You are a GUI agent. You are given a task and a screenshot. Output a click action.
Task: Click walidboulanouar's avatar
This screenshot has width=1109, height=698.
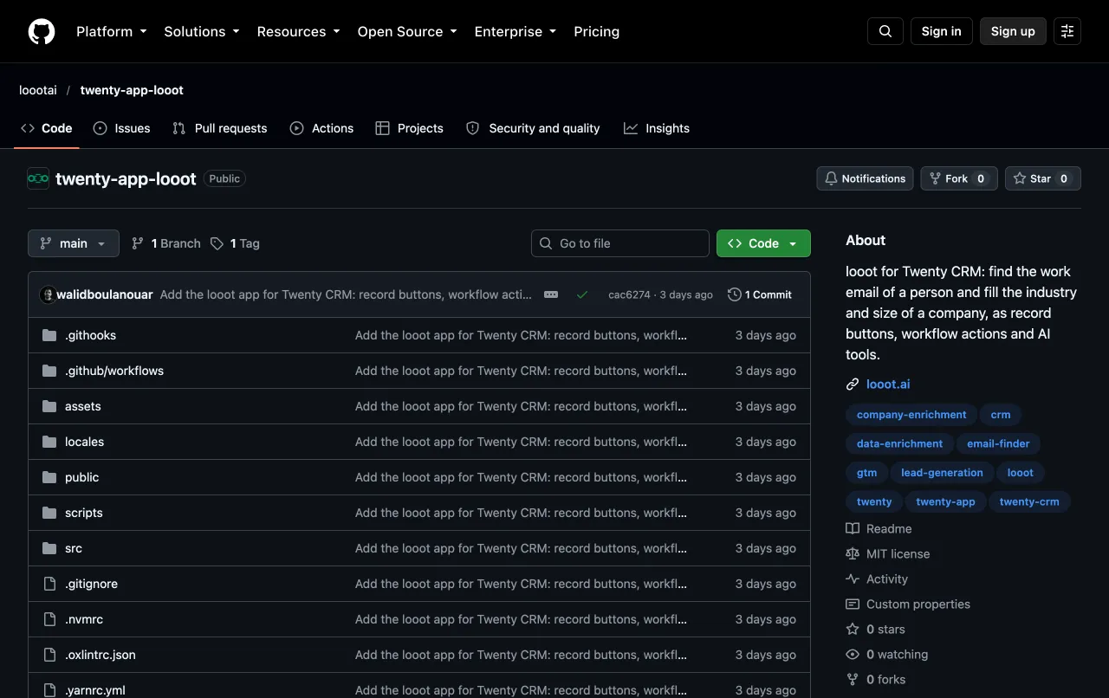click(48, 294)
